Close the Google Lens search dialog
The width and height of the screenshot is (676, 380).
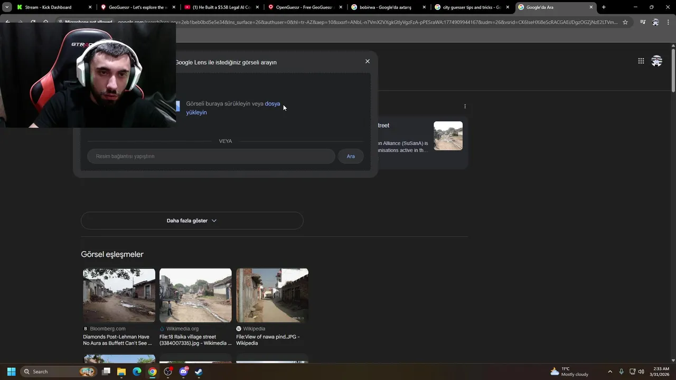click(x=368, y=61)
